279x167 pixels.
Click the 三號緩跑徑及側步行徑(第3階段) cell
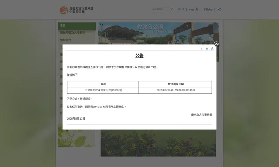(x=102, y=90)
